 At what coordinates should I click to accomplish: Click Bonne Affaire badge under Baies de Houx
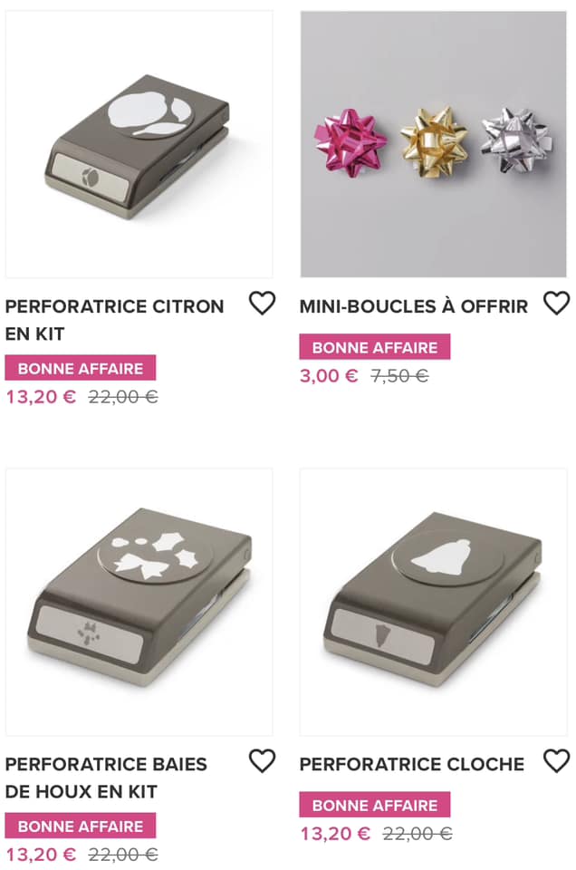click(x=81, y=826)
